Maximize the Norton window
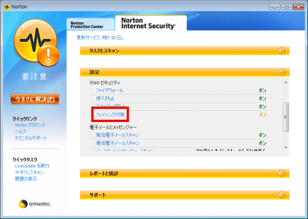The image size is (308, 219). click(286, 7)
